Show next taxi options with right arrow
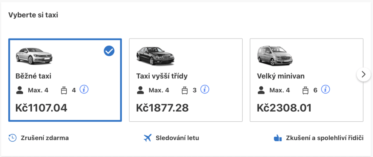373x157 pixels. click(364, 75)
